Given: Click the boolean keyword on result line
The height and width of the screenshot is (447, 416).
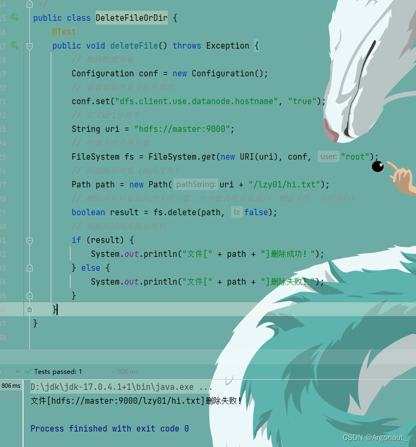Looking at the screenshot, I should point(89,212).
